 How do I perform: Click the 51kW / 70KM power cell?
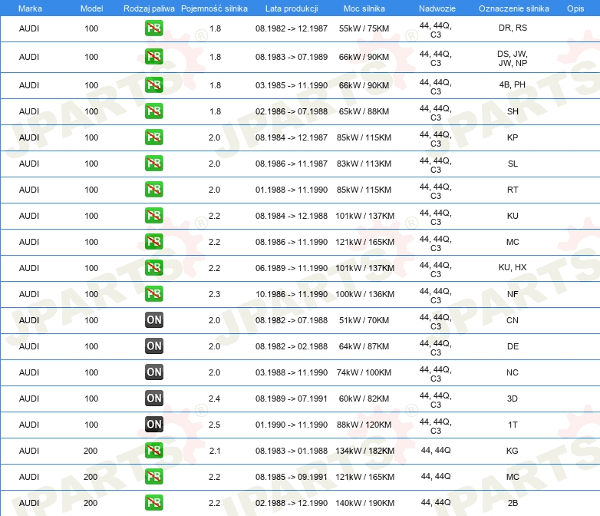pos(364,320)
